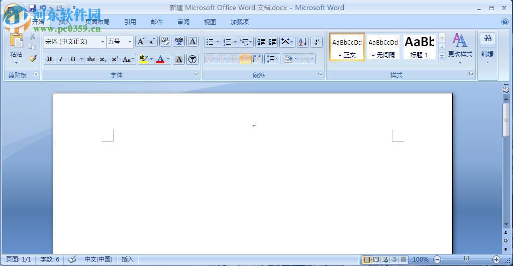
Task: Apply distributed alignment
Action: tap(257, 59)
